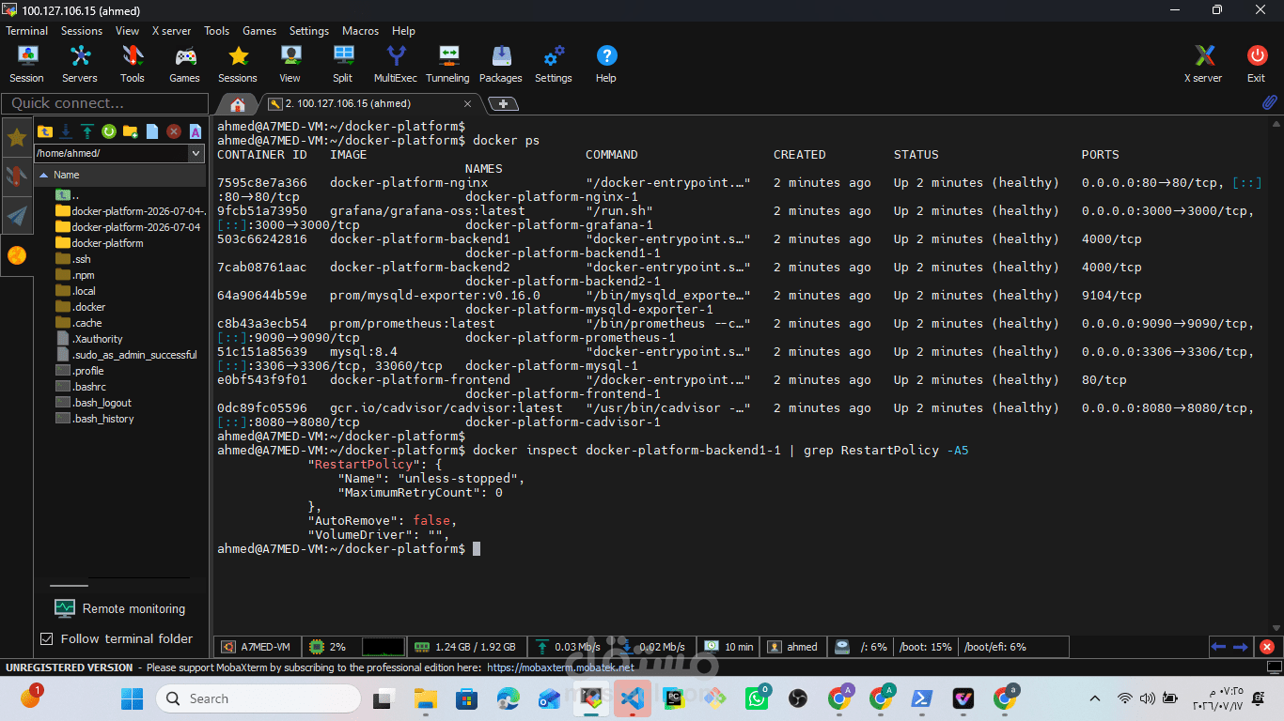Open the Settings menu
This screenshot has width=1284, height=721.
[308, 31]
